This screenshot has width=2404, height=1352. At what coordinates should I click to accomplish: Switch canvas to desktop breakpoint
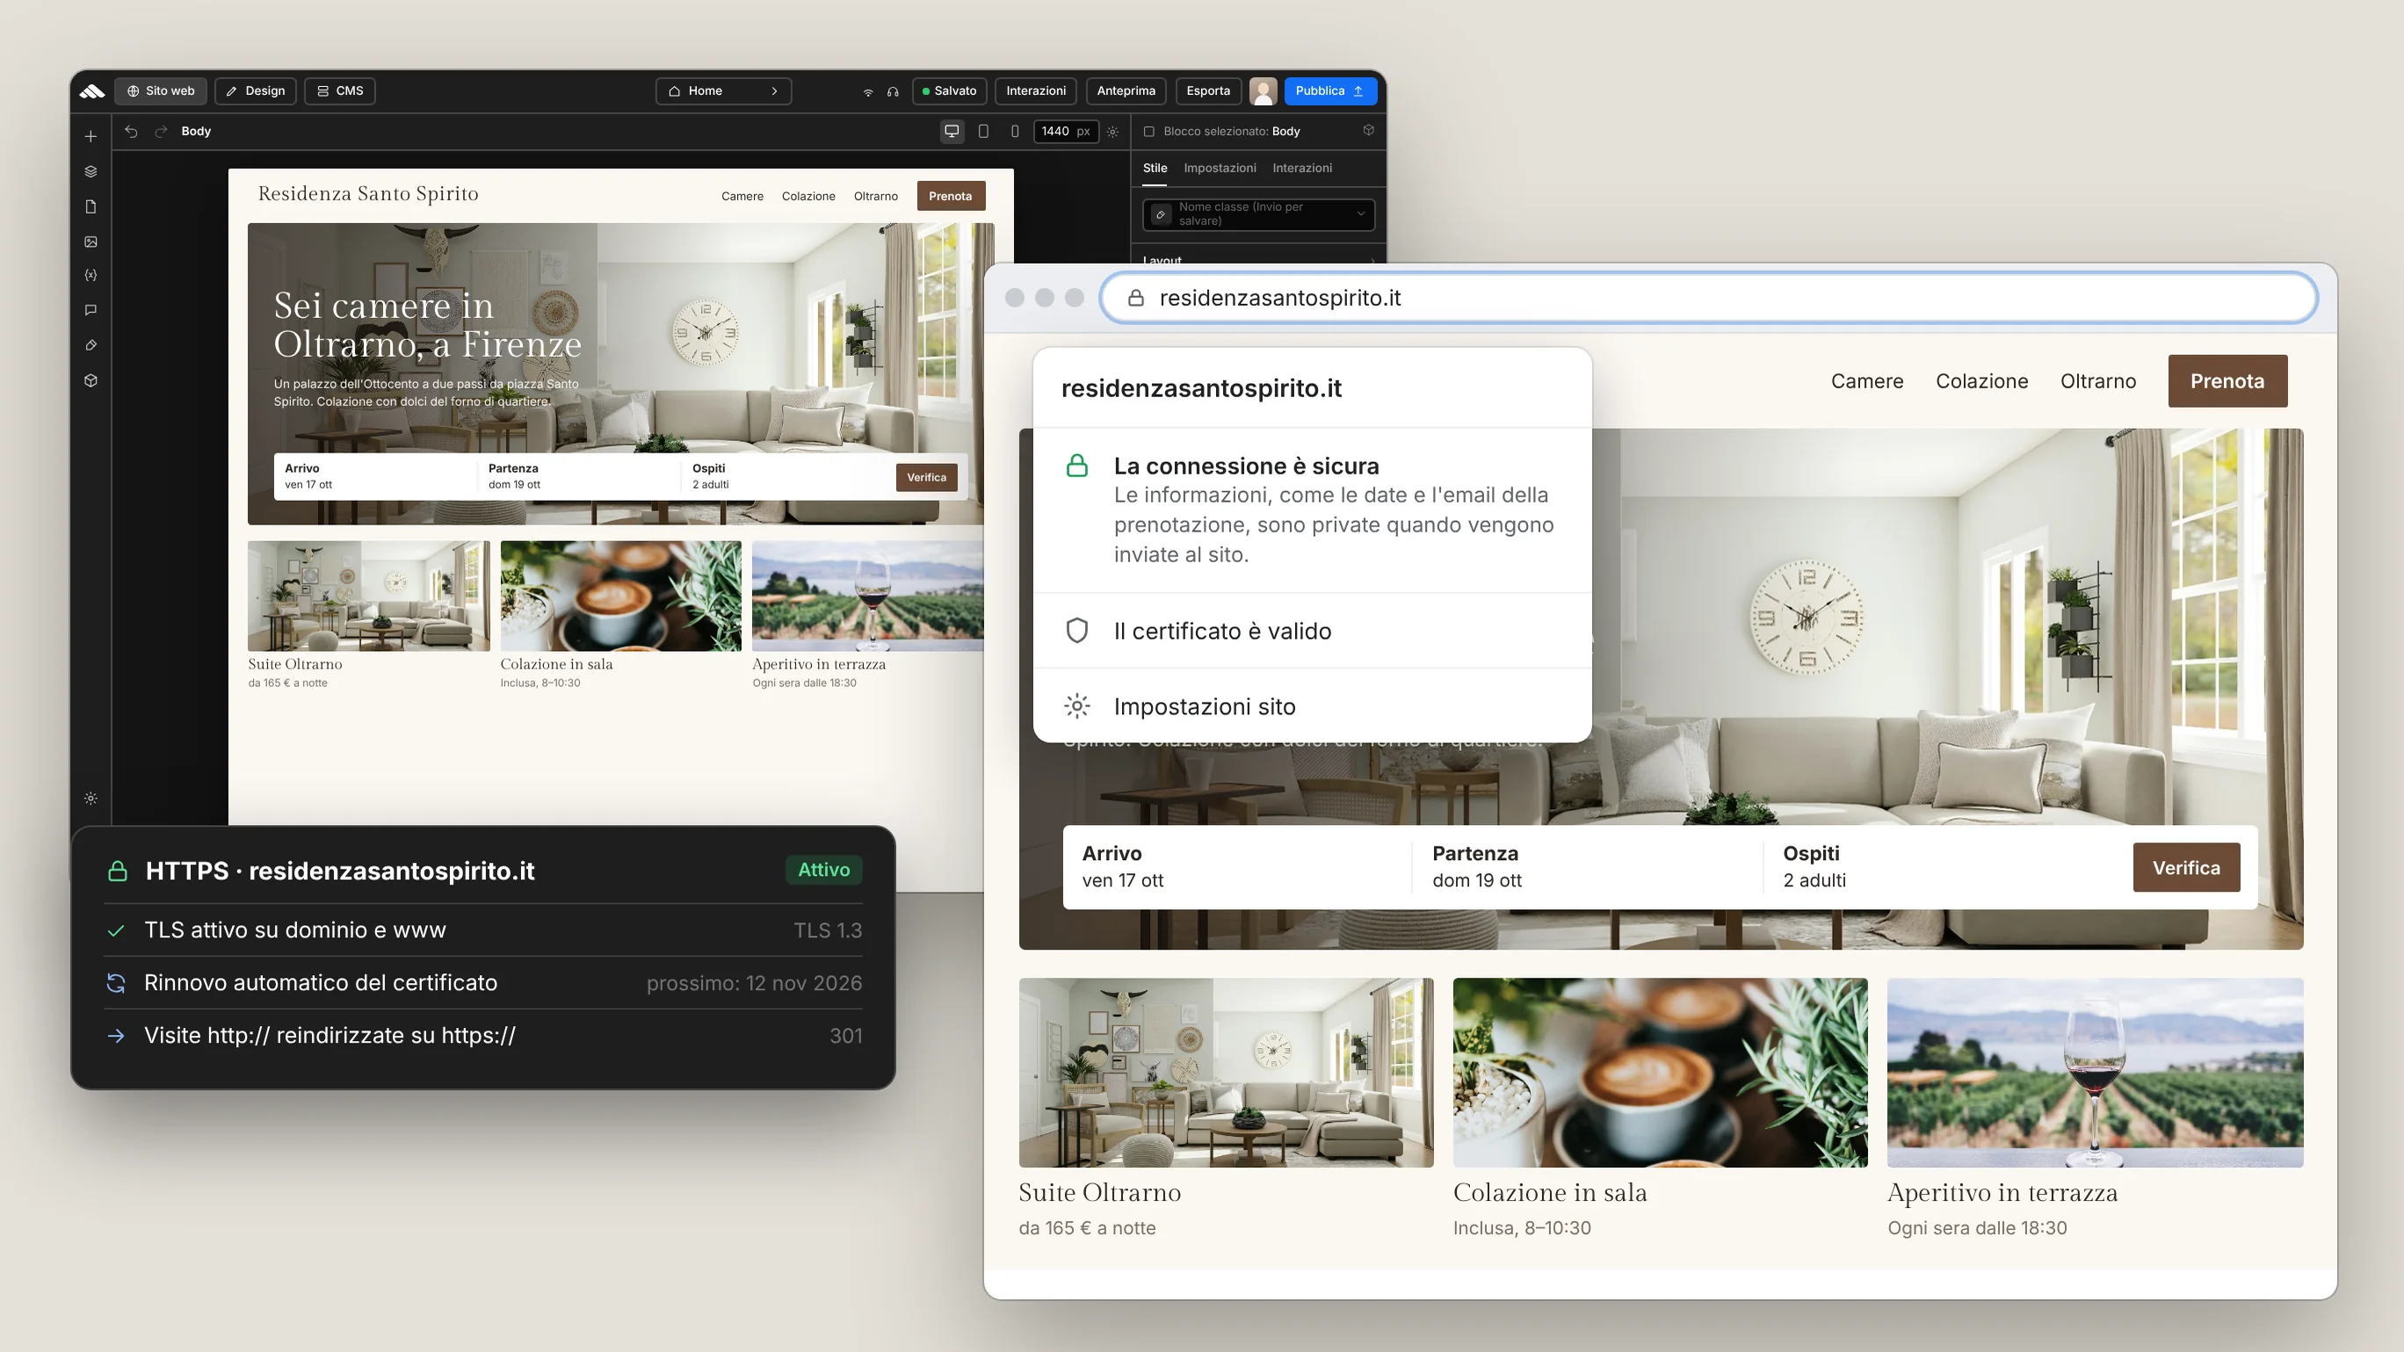coord(951,132)
